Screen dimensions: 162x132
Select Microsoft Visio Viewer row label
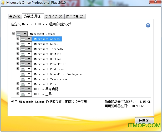point(52,79)
